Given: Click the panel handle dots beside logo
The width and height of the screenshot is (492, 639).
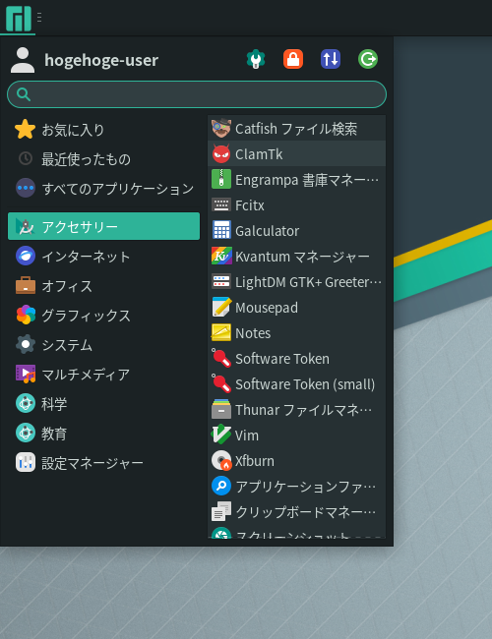Looking at the screenshot, I should coord(39,17).
